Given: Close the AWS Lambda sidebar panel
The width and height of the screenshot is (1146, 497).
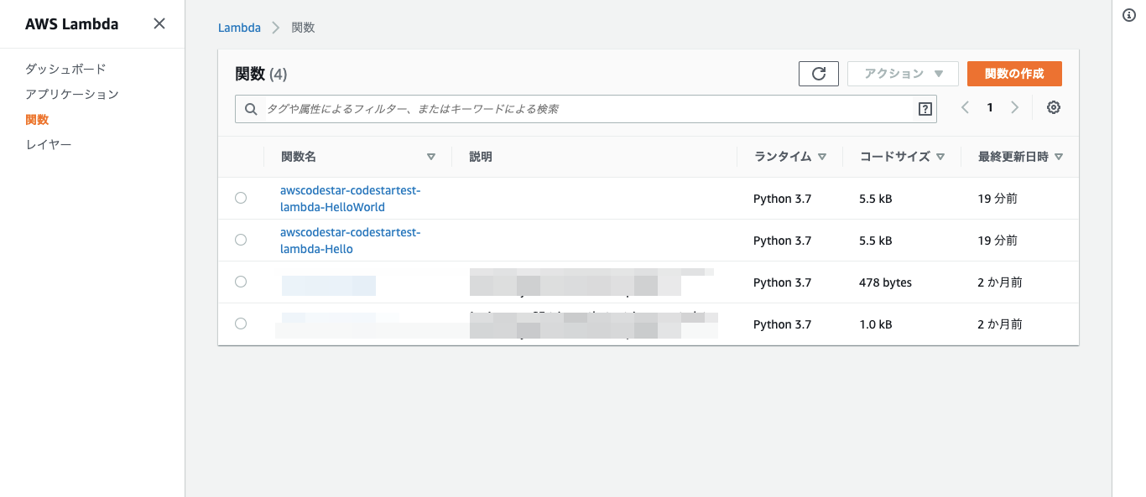Looking at the screenshot, I should pos(159,23).
